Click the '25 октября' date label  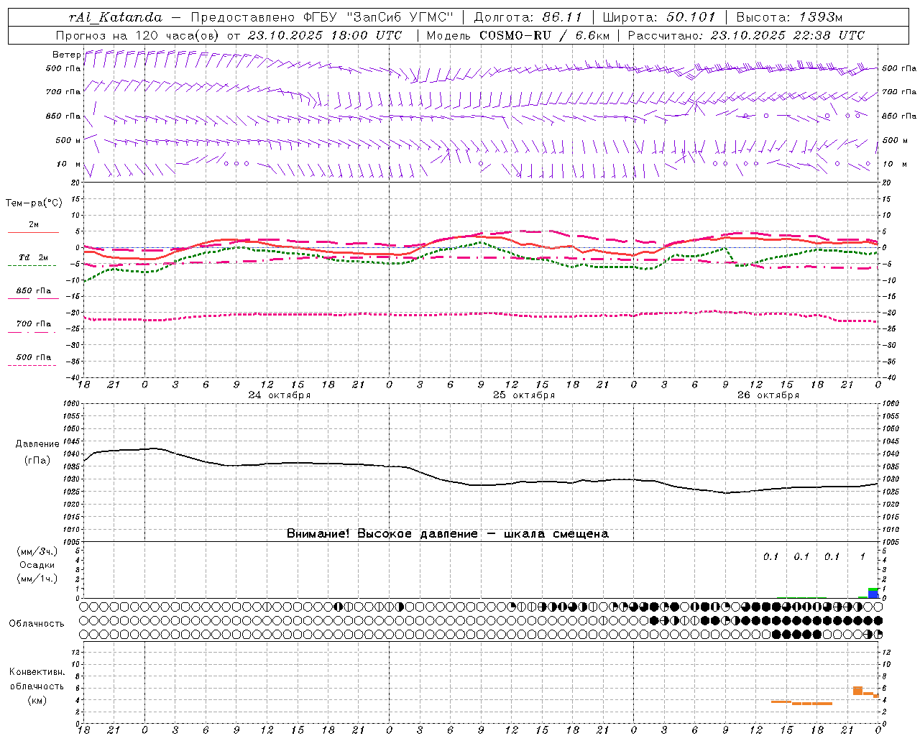click(524, 395)
